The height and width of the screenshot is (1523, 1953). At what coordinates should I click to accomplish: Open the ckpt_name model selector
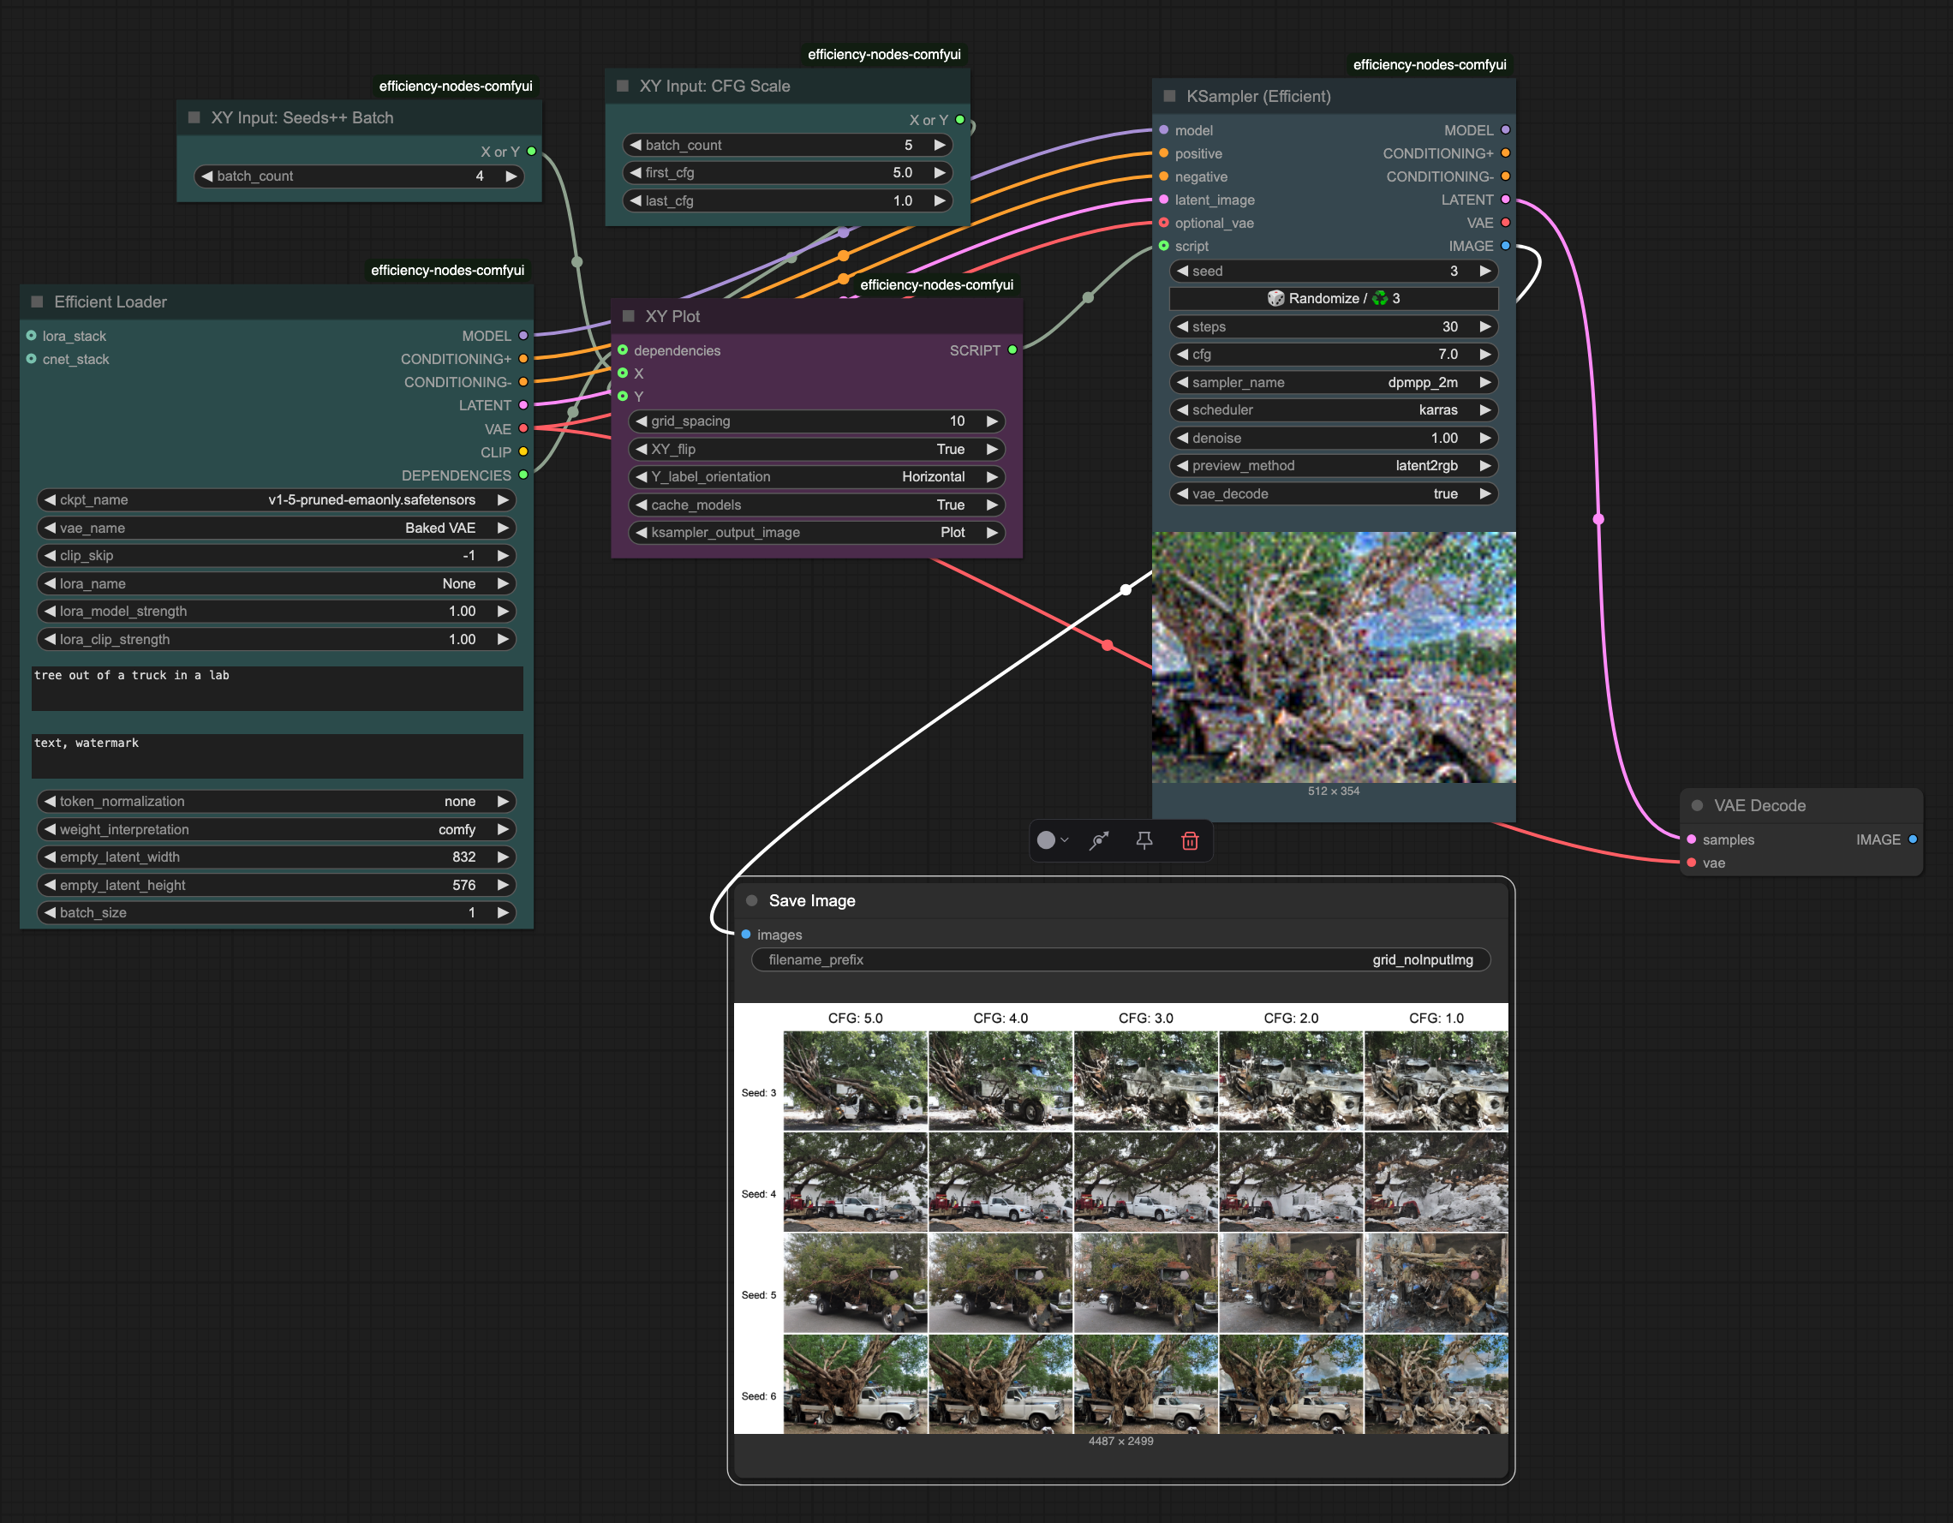pyautogui.click(x=276, y=500)
